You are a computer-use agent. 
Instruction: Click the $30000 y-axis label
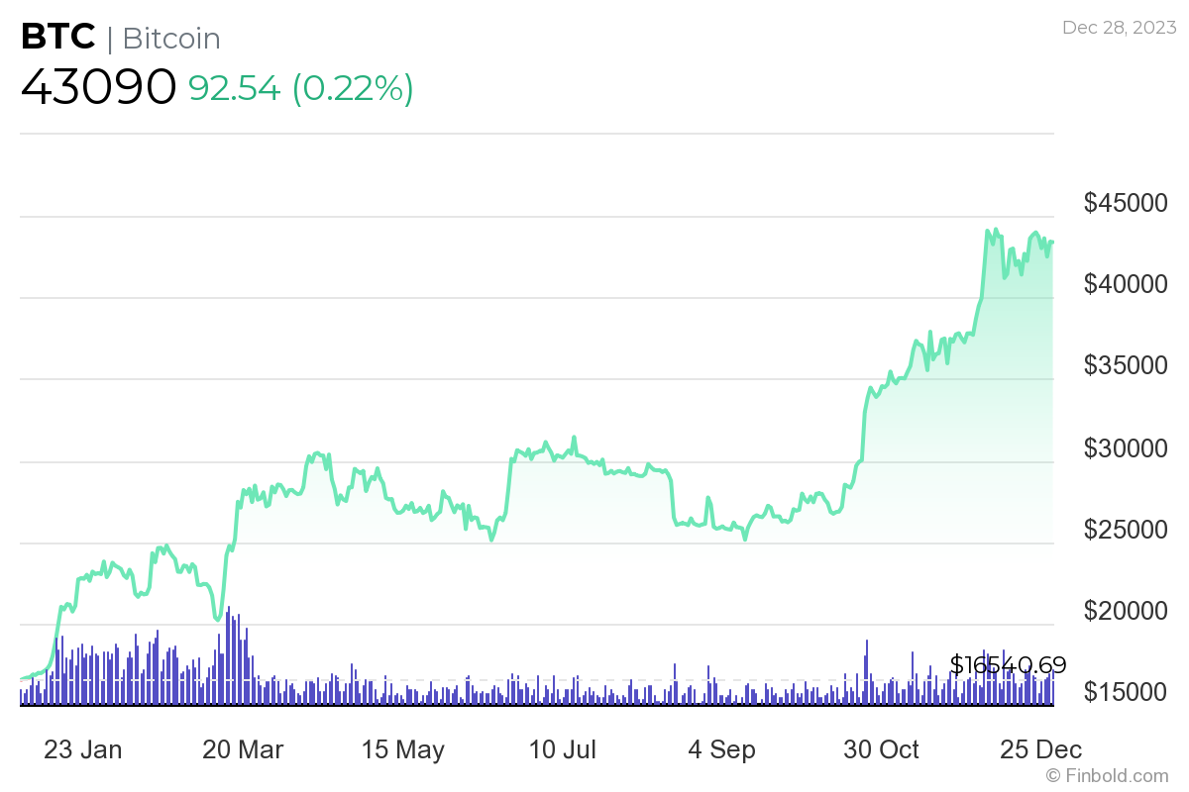click(x=1127, y=448)
